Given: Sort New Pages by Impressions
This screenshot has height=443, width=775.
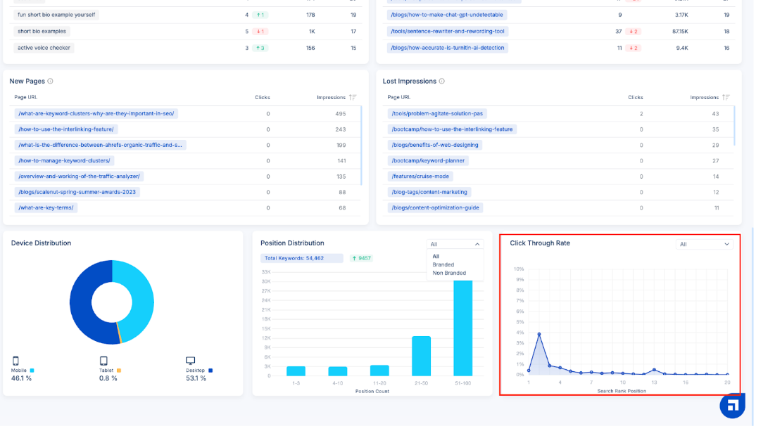Looking at the screenshot, I should click(353, 98).
